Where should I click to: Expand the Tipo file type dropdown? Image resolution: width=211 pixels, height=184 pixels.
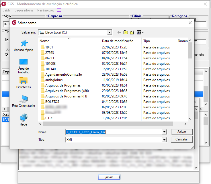pos(164,140)
